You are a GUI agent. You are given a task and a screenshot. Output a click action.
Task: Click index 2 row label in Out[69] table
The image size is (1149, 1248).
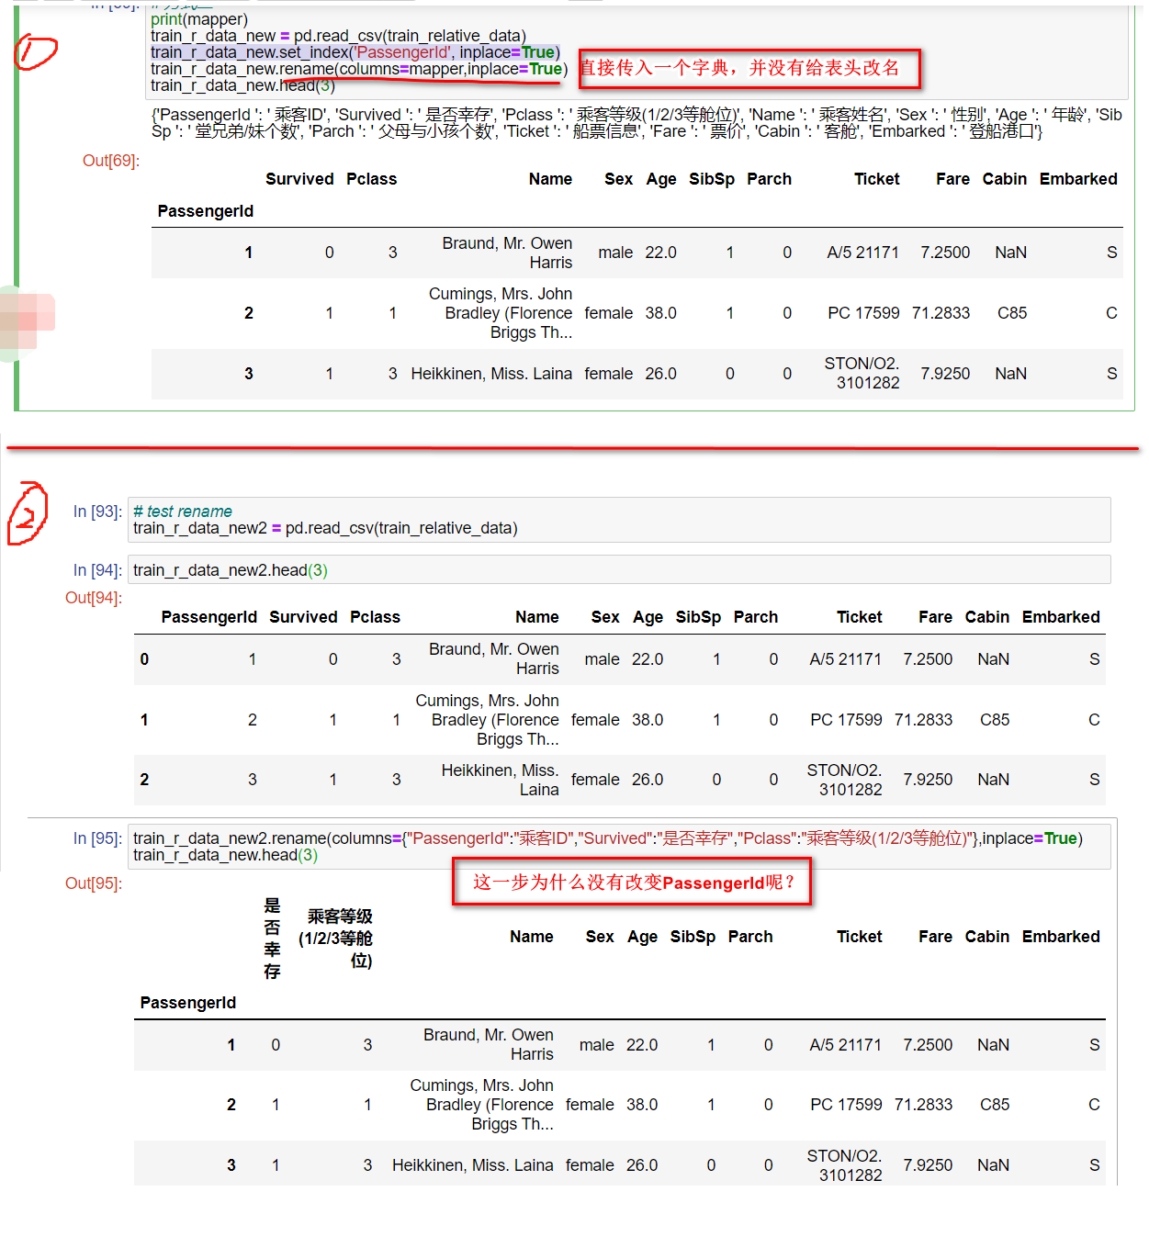tap(249, 313)
